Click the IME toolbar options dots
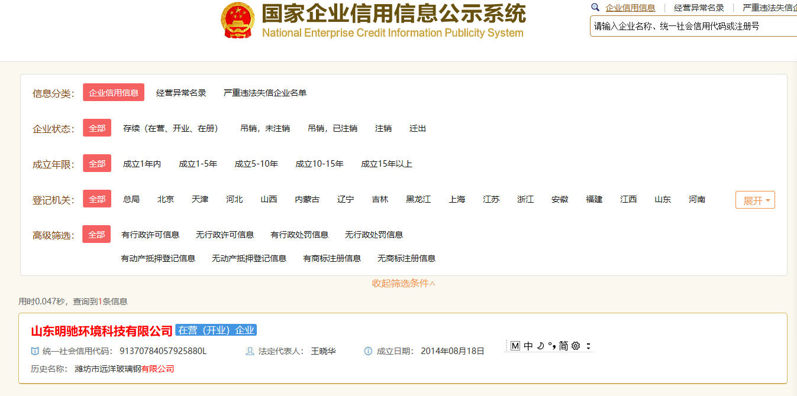The height and width of the screenshot is (396, 797). point(588,346)
